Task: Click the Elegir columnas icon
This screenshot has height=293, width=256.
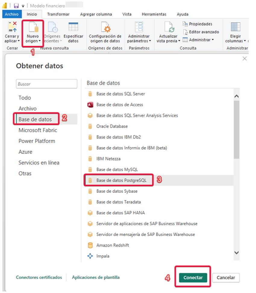Action: (236, 27)
